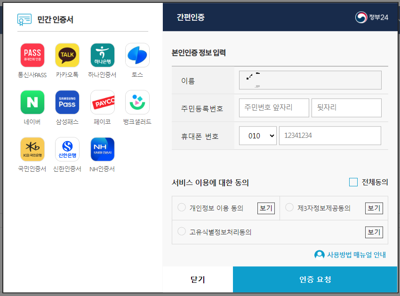This screenshot has width=400, height=296.
Task: Choose the 신한인증서 Shinhan bank icon
Action: coord(67,149)
